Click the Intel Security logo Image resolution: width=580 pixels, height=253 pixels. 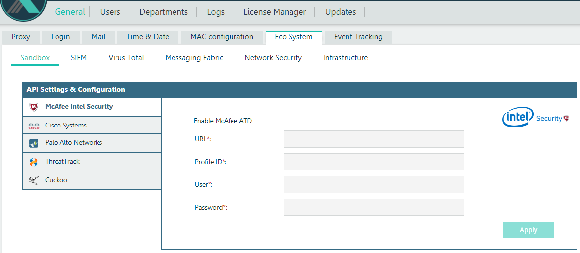(535, 118)
